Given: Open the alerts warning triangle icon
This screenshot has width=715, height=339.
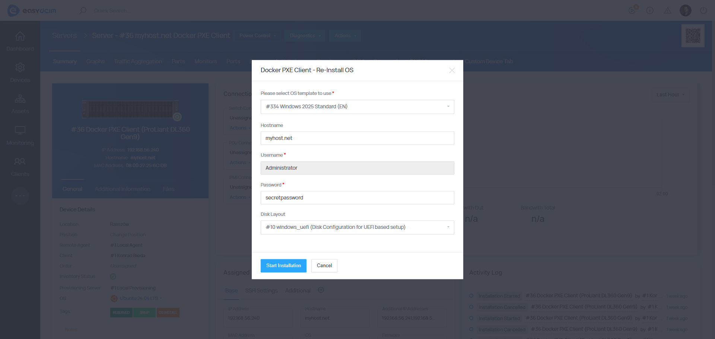Looking at the screenshot, I should [x=668, y=10].
